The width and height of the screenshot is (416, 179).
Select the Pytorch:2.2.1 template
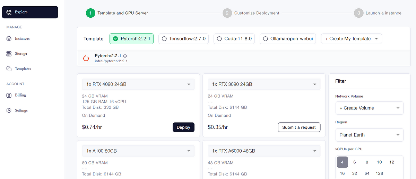(131, 39)
